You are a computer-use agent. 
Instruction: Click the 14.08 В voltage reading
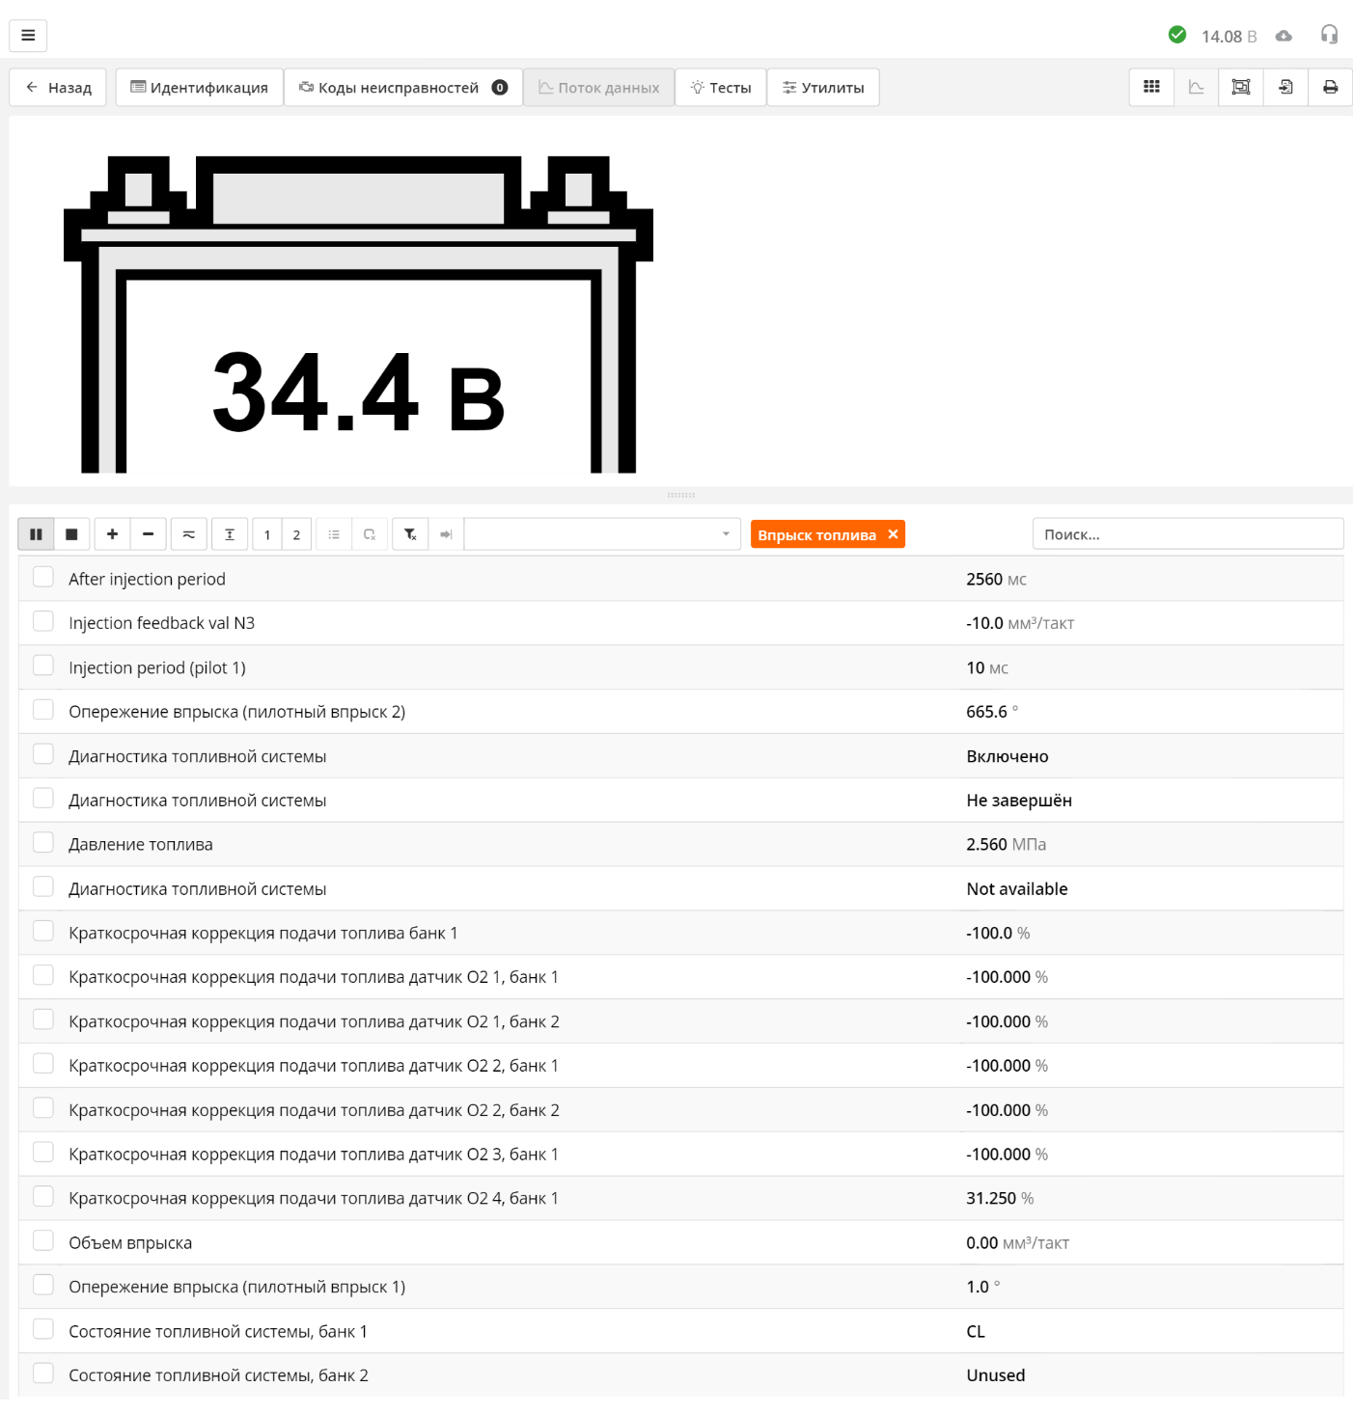1229,37
